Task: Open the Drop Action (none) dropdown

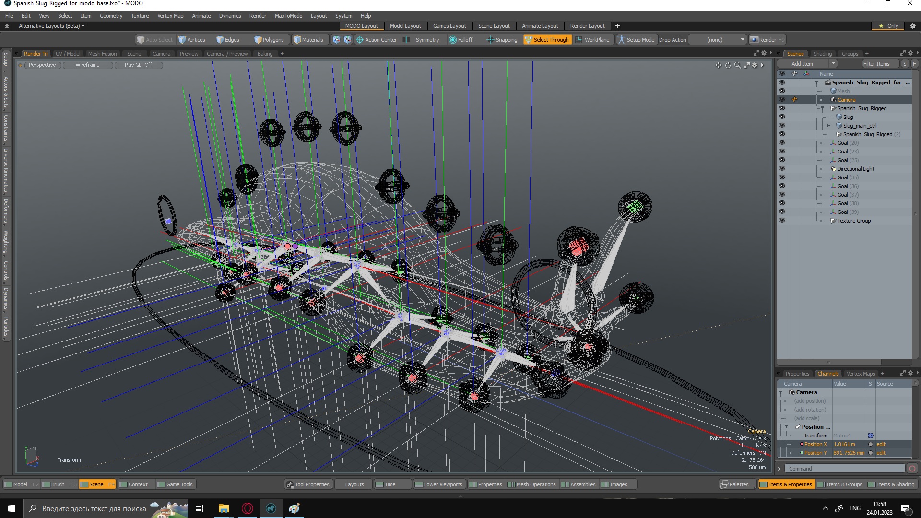Action: click(x=718, y=40)
